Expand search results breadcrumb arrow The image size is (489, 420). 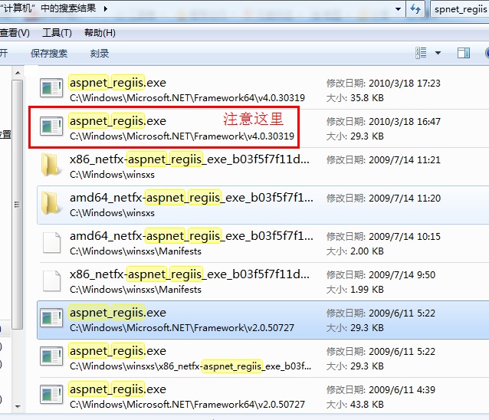click(106, 8)
